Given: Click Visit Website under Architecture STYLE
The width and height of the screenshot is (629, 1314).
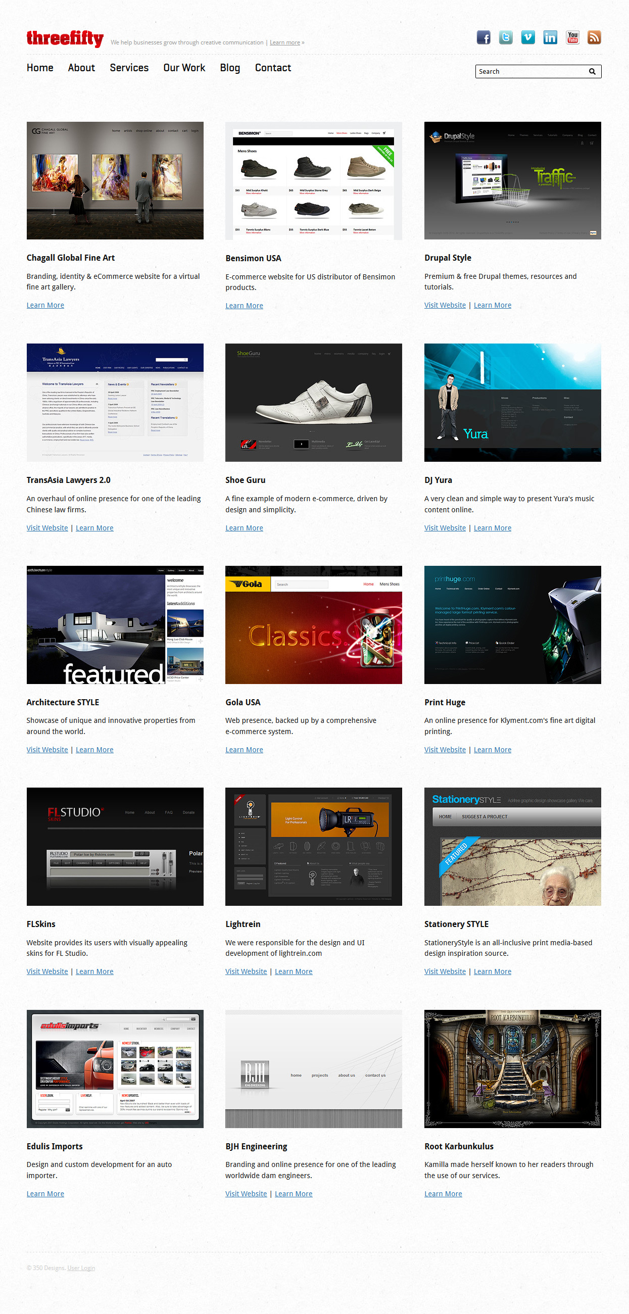Looking at the screenshot, I should [47, 750].
